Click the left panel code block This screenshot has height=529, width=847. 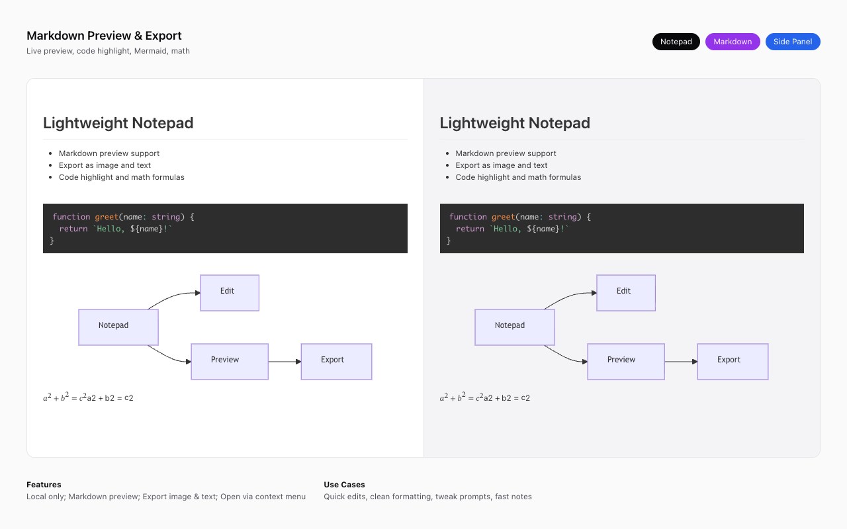tap(225, 228)
